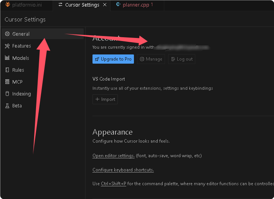The width and height of the screenshot is (274, 199).
Task: Open the Rules settings section
Action: 43,70
